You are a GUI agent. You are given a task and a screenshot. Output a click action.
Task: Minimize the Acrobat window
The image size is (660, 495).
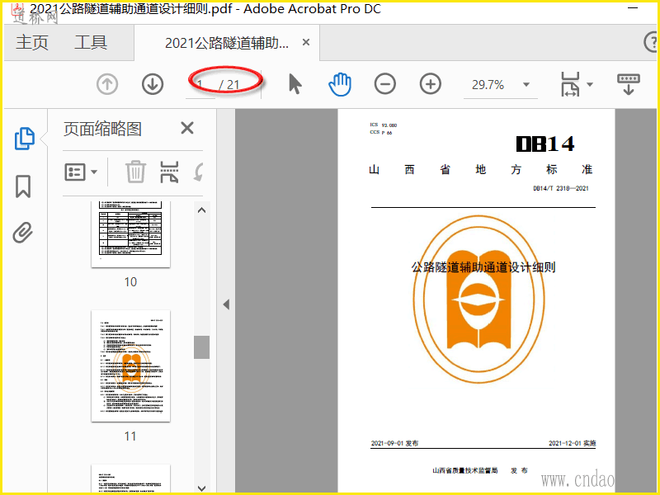tap(633, 8)
